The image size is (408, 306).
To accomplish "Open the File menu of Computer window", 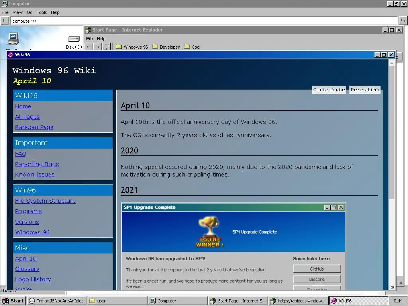I will click(x=5, y=12).
